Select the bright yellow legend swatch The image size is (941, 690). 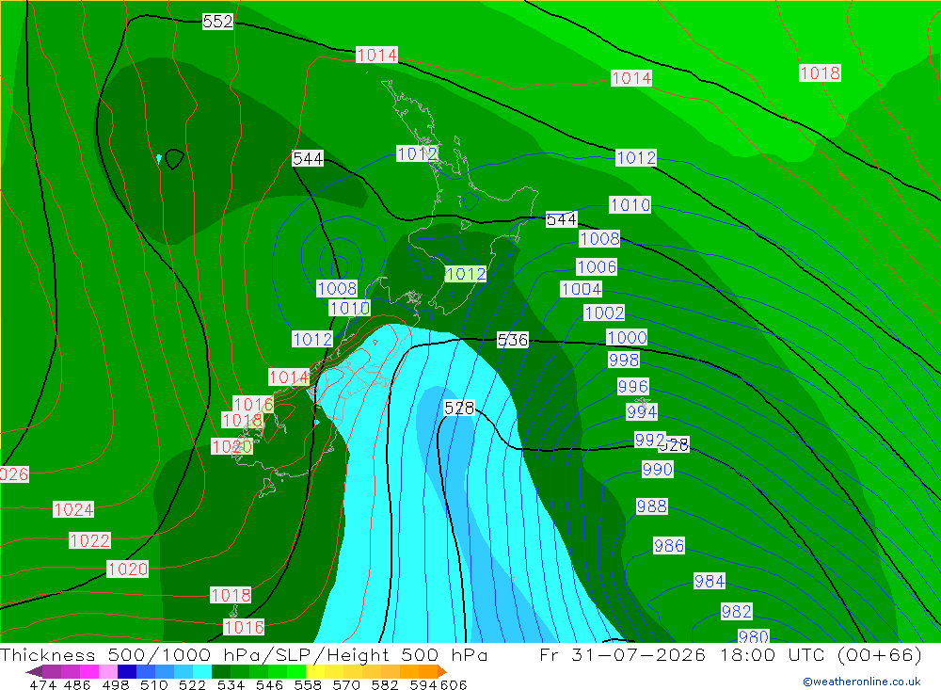(x=315, y=671)
